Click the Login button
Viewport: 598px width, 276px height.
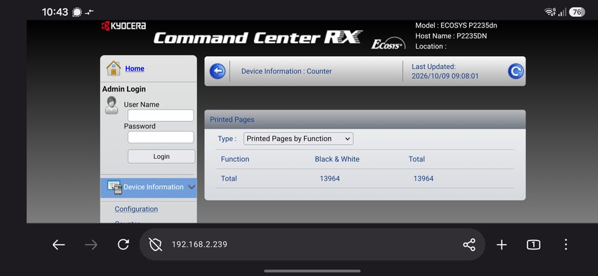[x=161, y=156]
